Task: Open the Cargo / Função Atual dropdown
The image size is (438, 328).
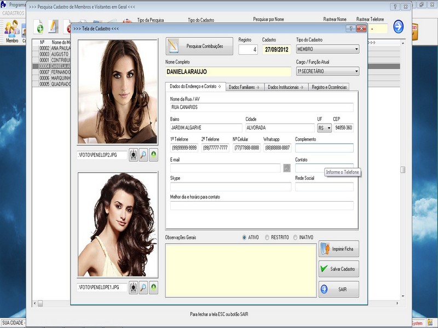Action: point(327,72)
